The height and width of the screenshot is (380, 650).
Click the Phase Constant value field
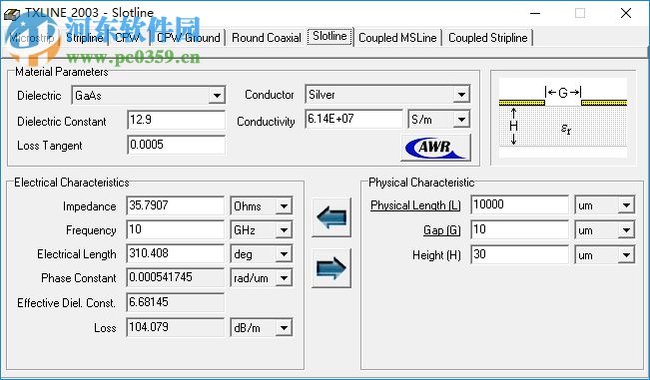pos(175,277)
